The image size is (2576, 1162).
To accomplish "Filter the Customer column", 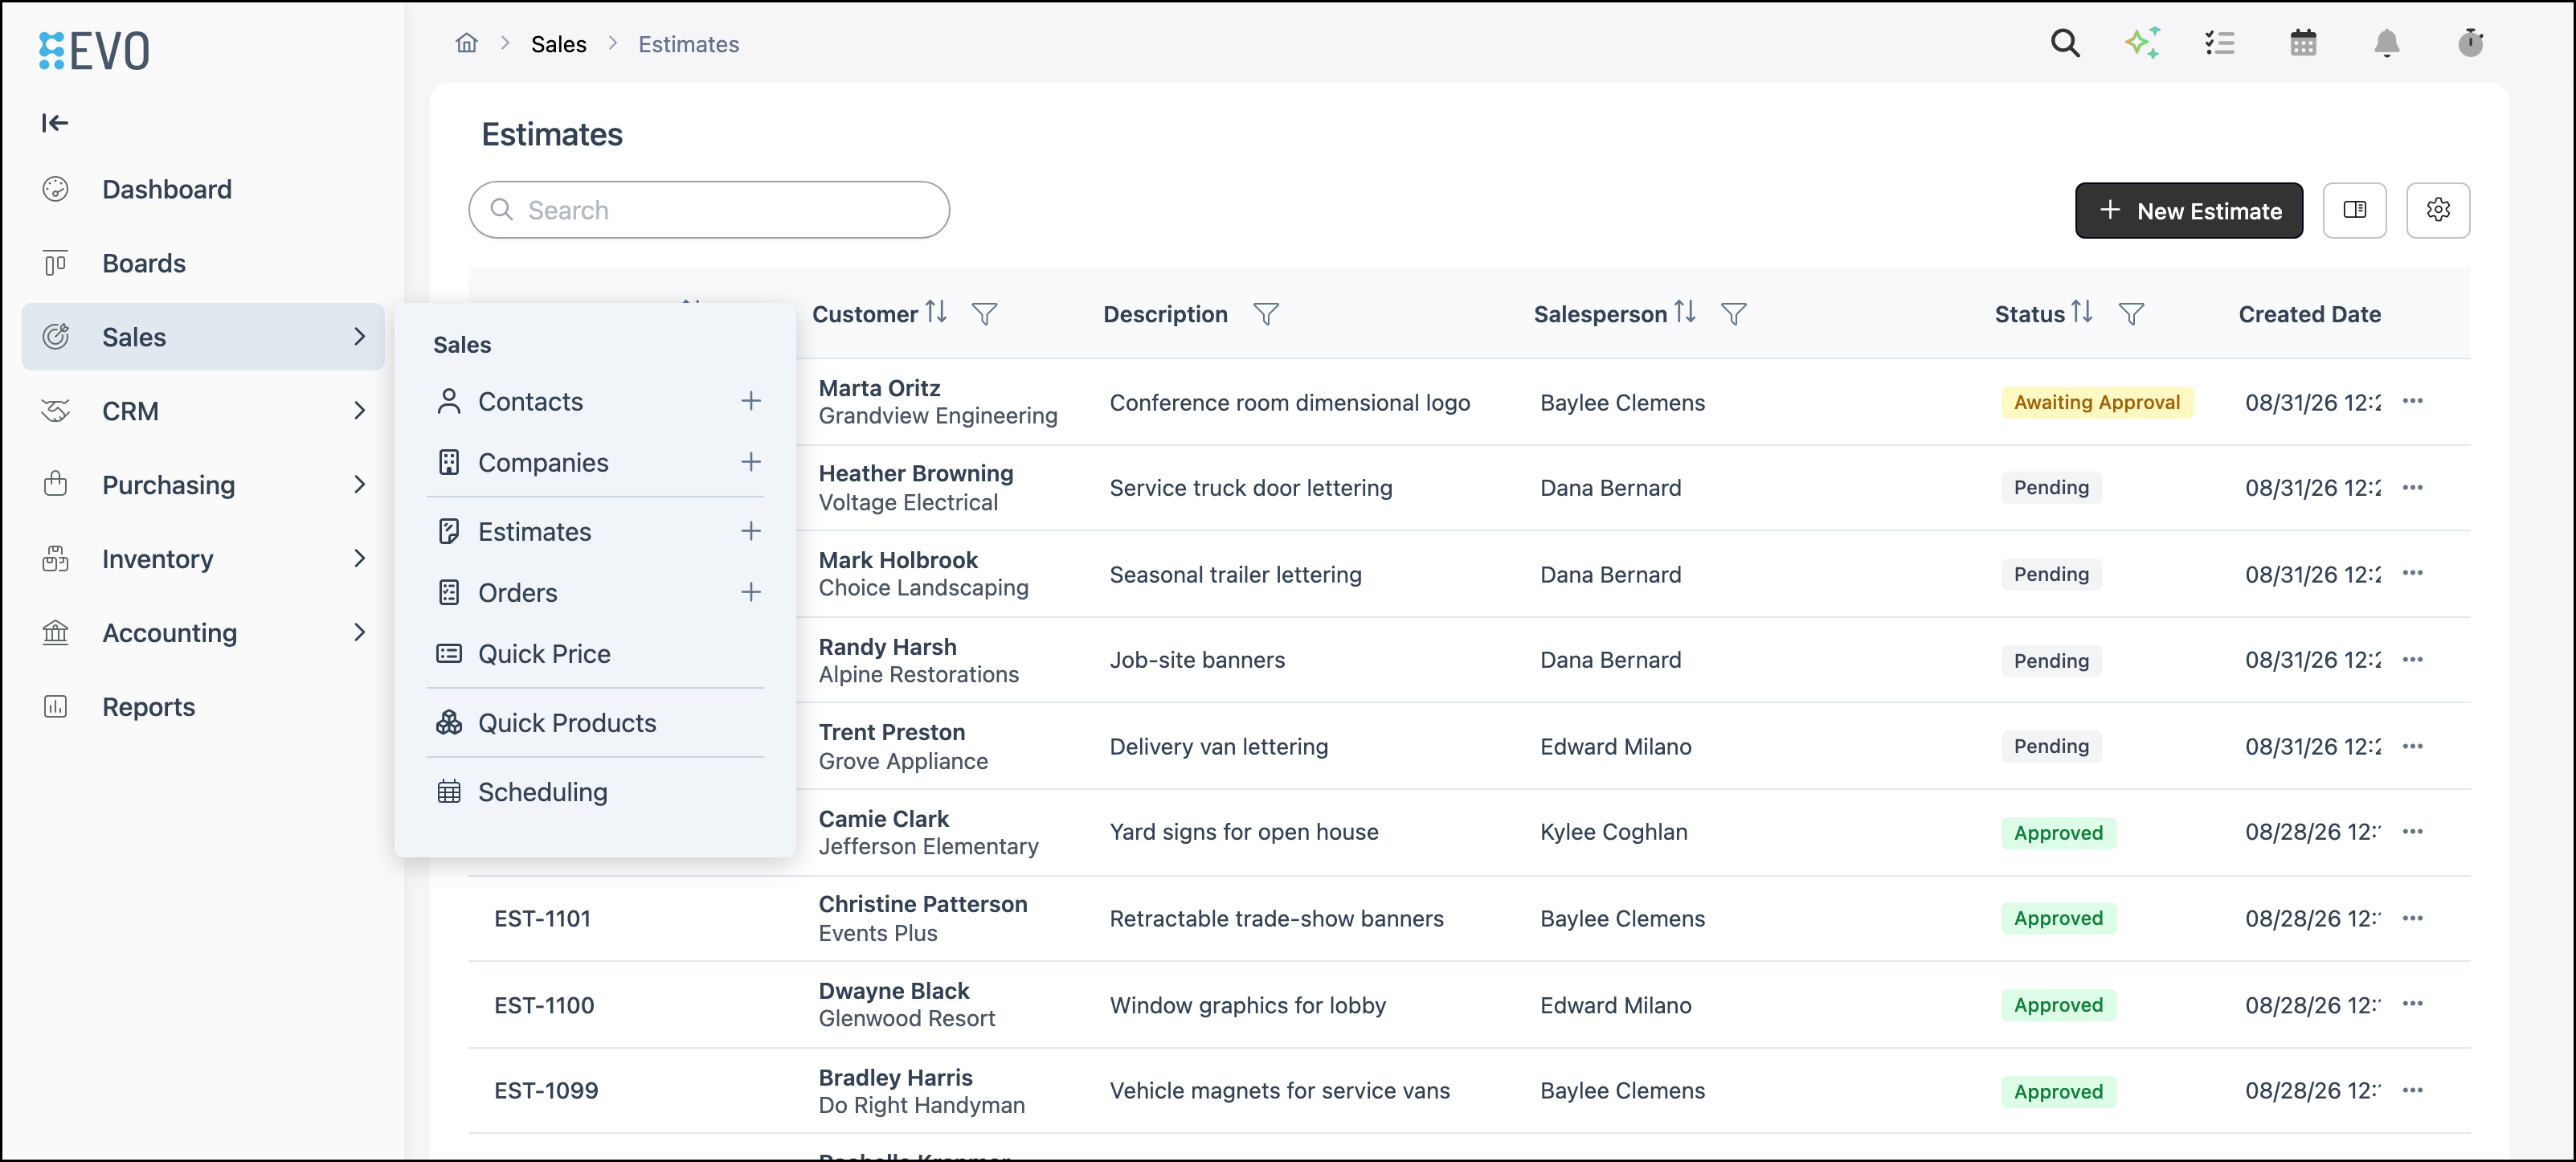I will 985,314.
